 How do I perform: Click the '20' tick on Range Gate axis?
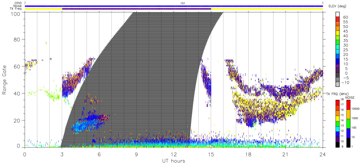pyautogui.click(x=17, y=120)
